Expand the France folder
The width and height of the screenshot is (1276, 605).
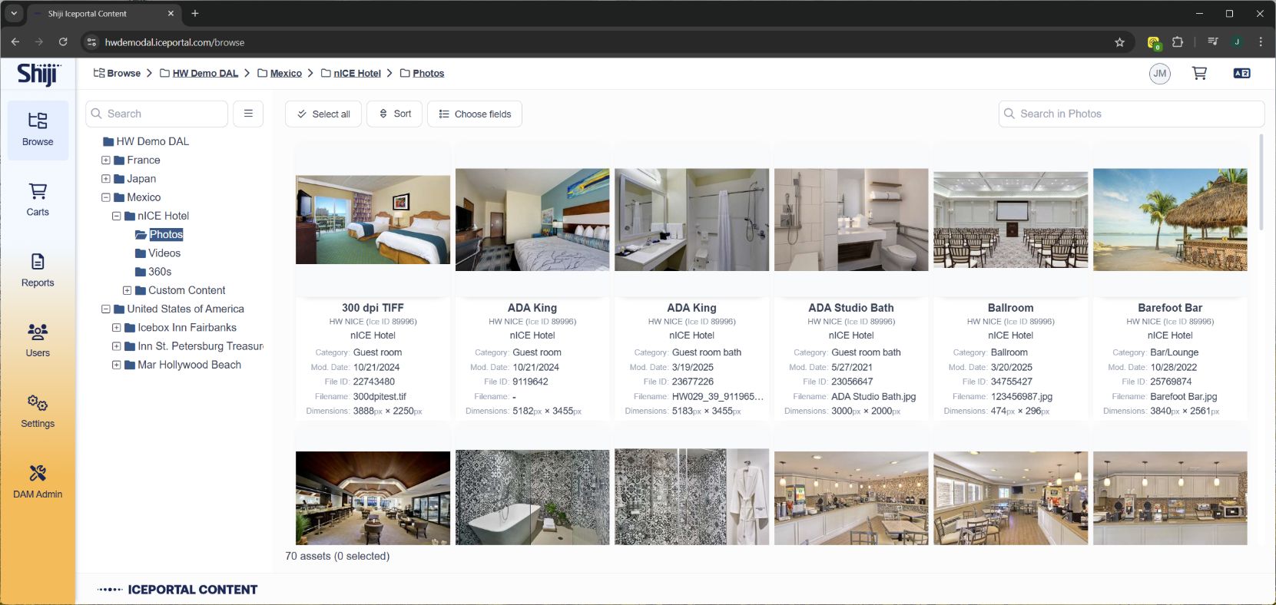[x=106, y=160]
